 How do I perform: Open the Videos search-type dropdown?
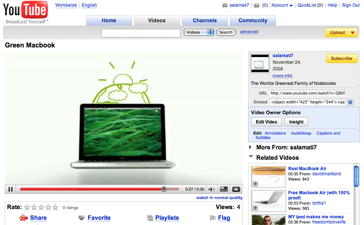[x=199, y=32]
